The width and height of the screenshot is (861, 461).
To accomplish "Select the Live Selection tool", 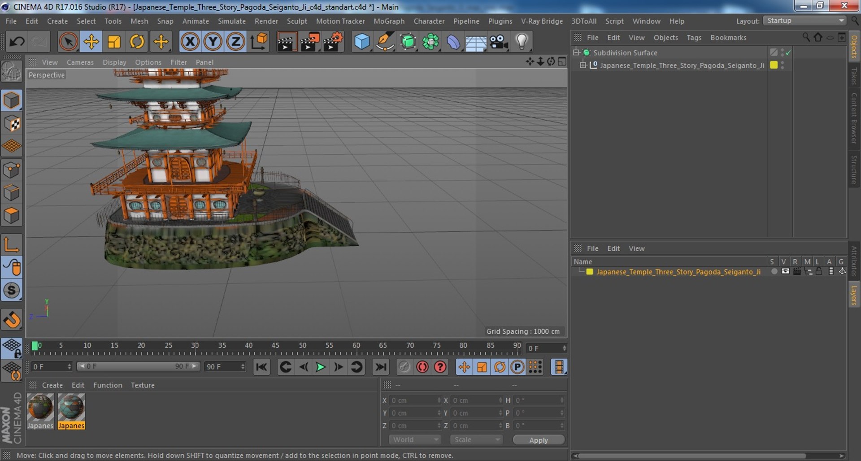I will point(68,42).
